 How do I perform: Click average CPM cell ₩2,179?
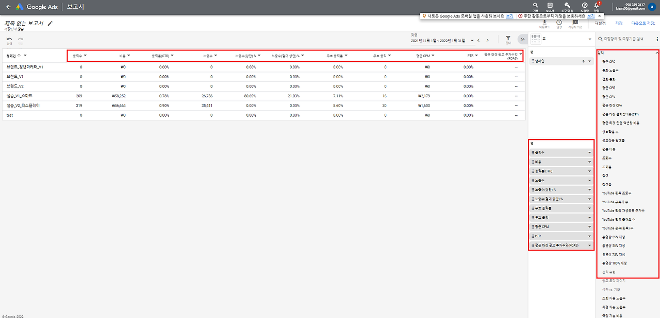(x=424, y=96)
